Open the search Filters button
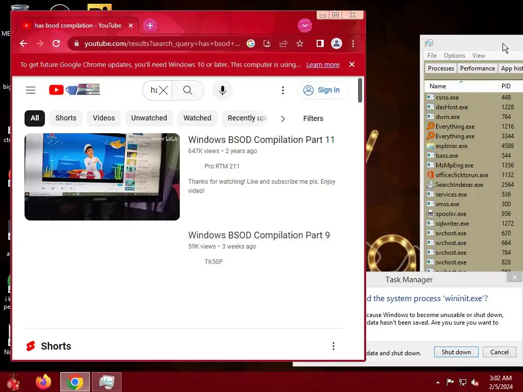The image size is (523, 392). 313,118
